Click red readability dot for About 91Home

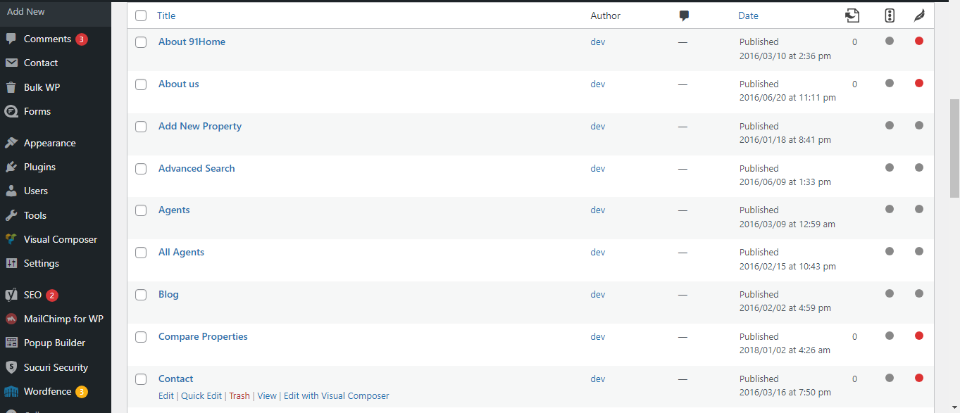click(x=918, y=42)
